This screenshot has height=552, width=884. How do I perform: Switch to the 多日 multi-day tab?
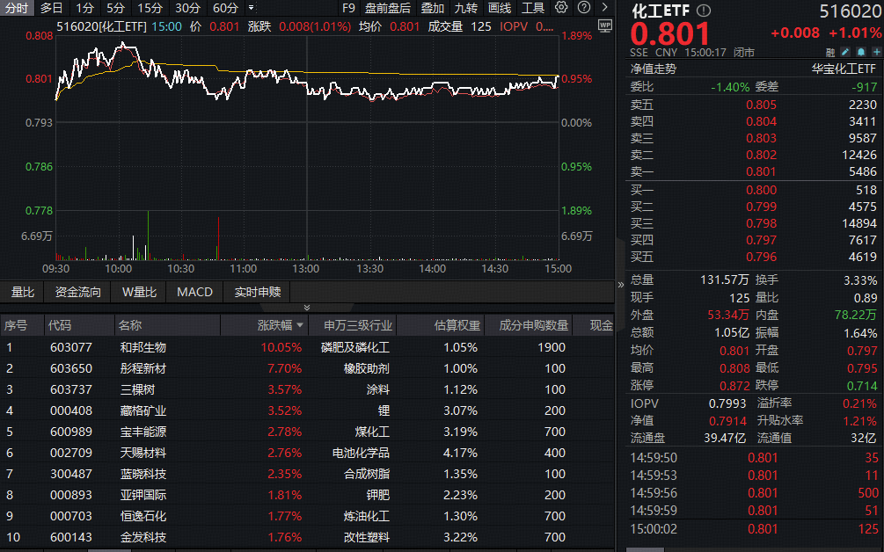click(x=52, y=8)
